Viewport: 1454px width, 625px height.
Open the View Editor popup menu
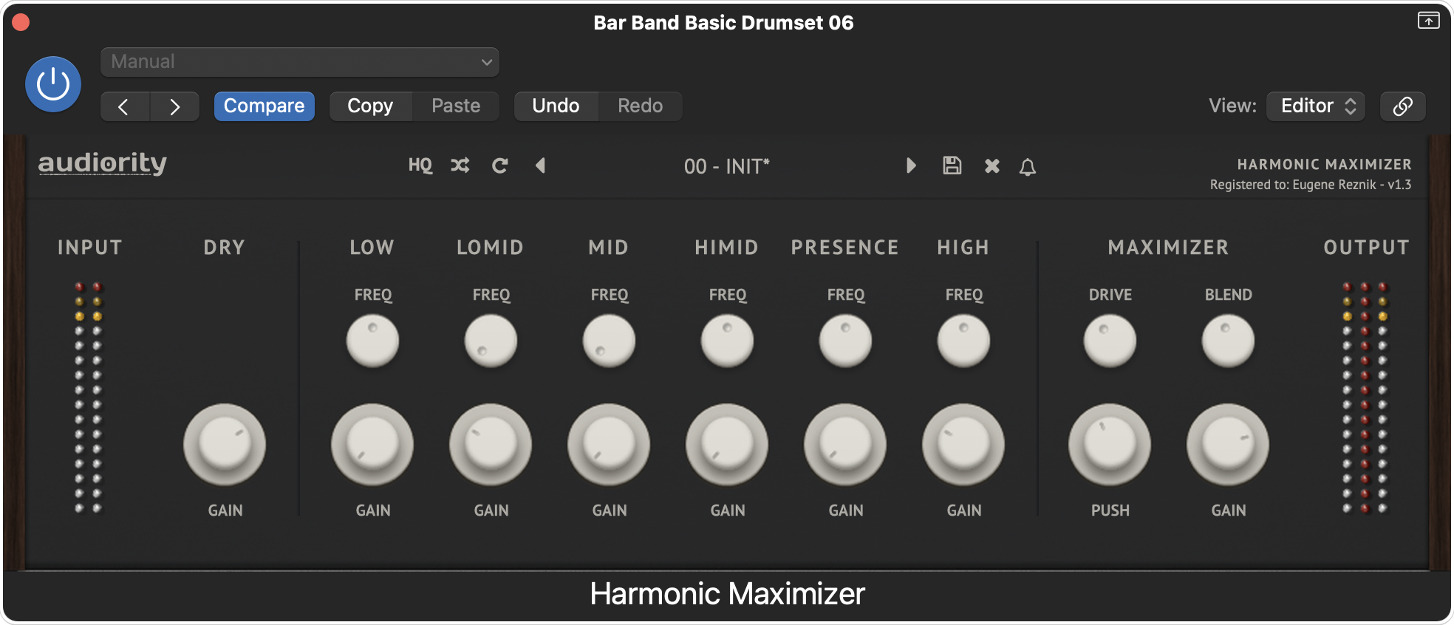click(x=1316, y=106)
